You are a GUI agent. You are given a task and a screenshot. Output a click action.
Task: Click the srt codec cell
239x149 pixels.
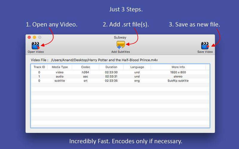(x=85, y=81)
